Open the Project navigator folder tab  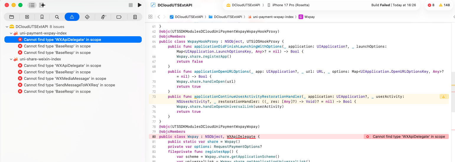[x=12, y=17]
